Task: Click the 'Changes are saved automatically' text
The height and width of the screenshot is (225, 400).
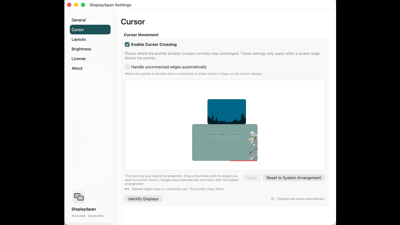Action: pos(301,199)
